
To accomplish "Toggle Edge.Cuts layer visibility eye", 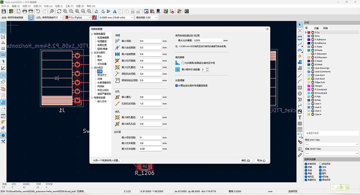I will pos(313,82).
